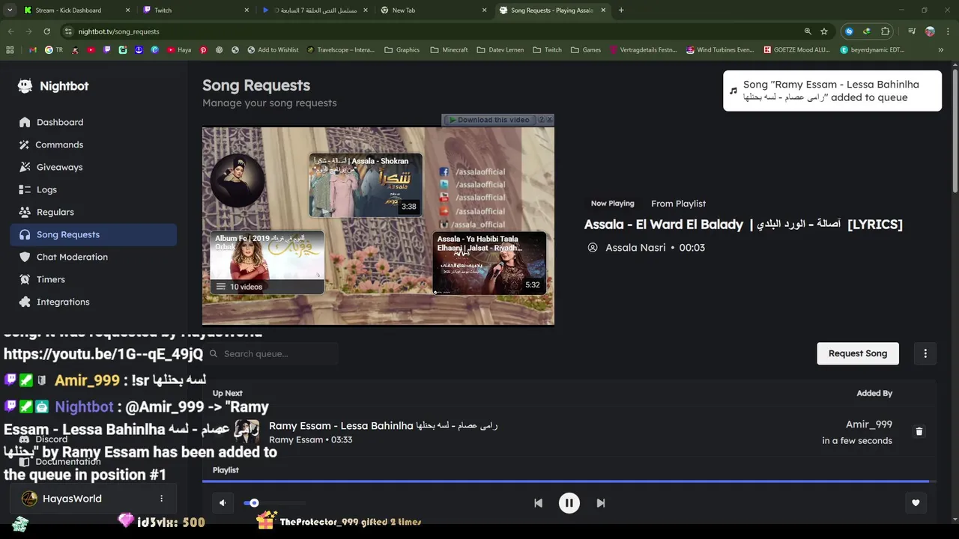Open the Chrome profile avatar
959x539 pixels.
930,31
